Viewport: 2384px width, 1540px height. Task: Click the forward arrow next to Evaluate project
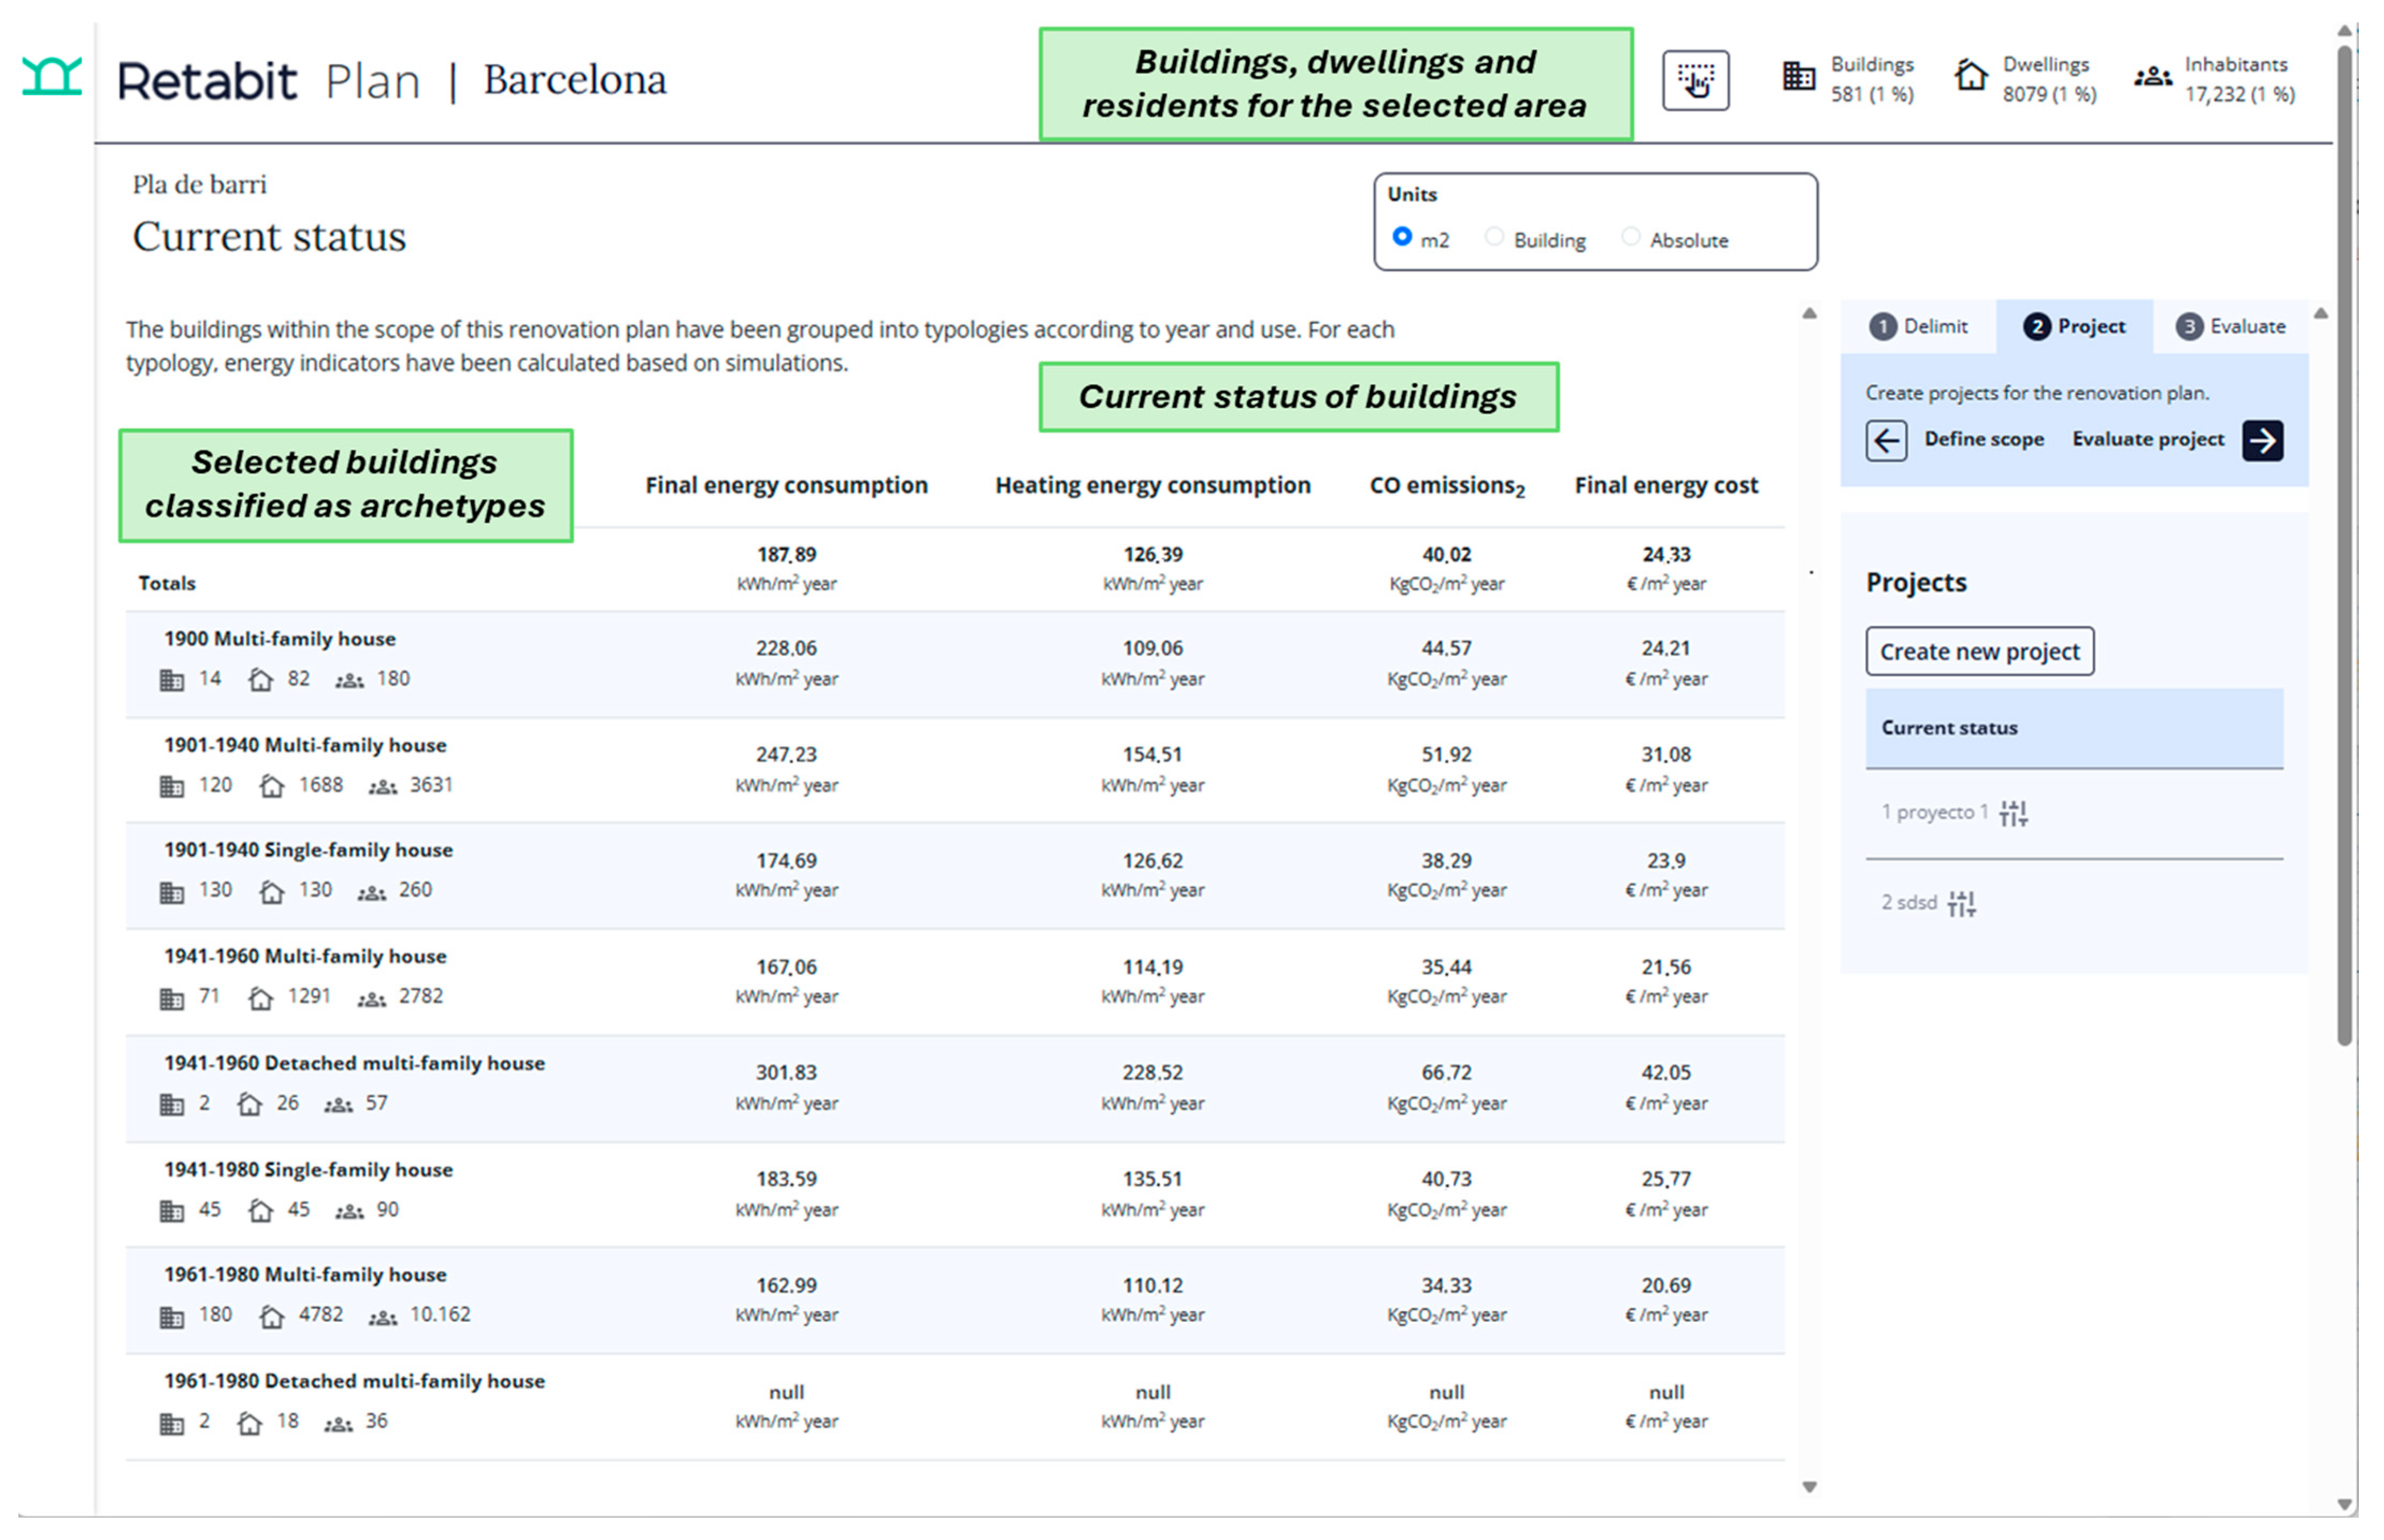click(2263, 440)
